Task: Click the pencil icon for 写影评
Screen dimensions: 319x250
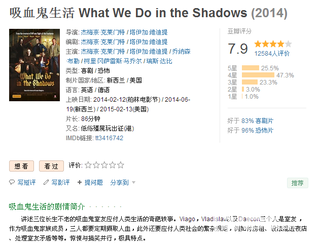Action: (x=46, y=182)
